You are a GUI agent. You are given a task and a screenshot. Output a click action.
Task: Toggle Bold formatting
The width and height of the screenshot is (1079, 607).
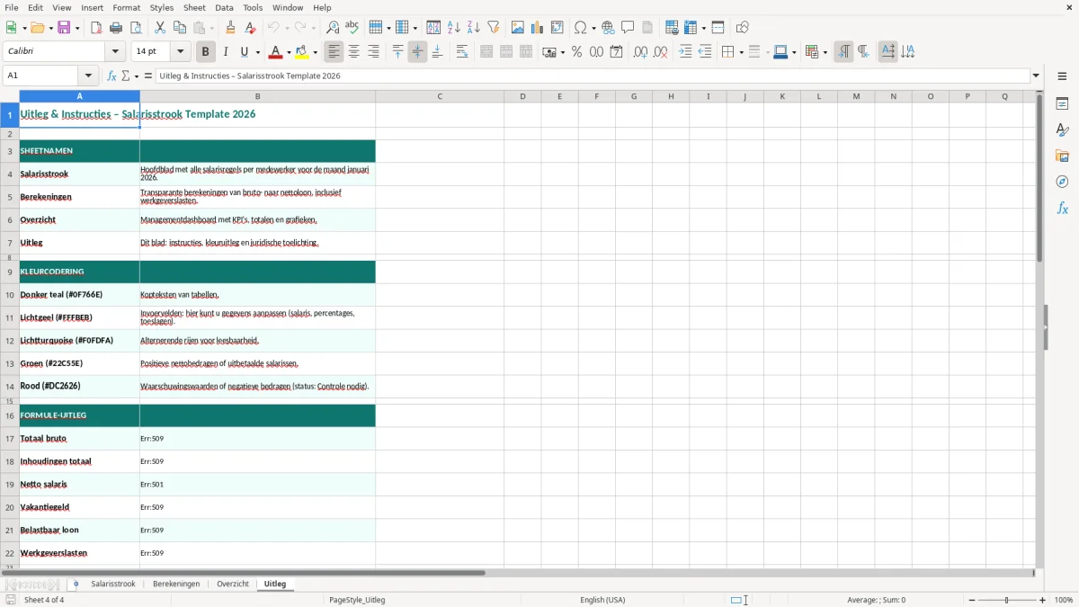click(206, 52)
